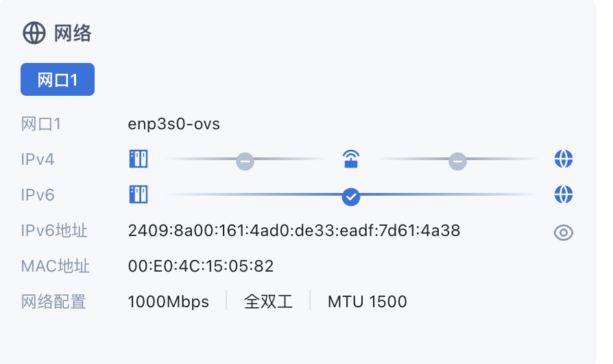This screenshot has height=364, width=613.
Task: Click the IPv6地址 label
Action: pyautogui.click(x=54, y=231)
